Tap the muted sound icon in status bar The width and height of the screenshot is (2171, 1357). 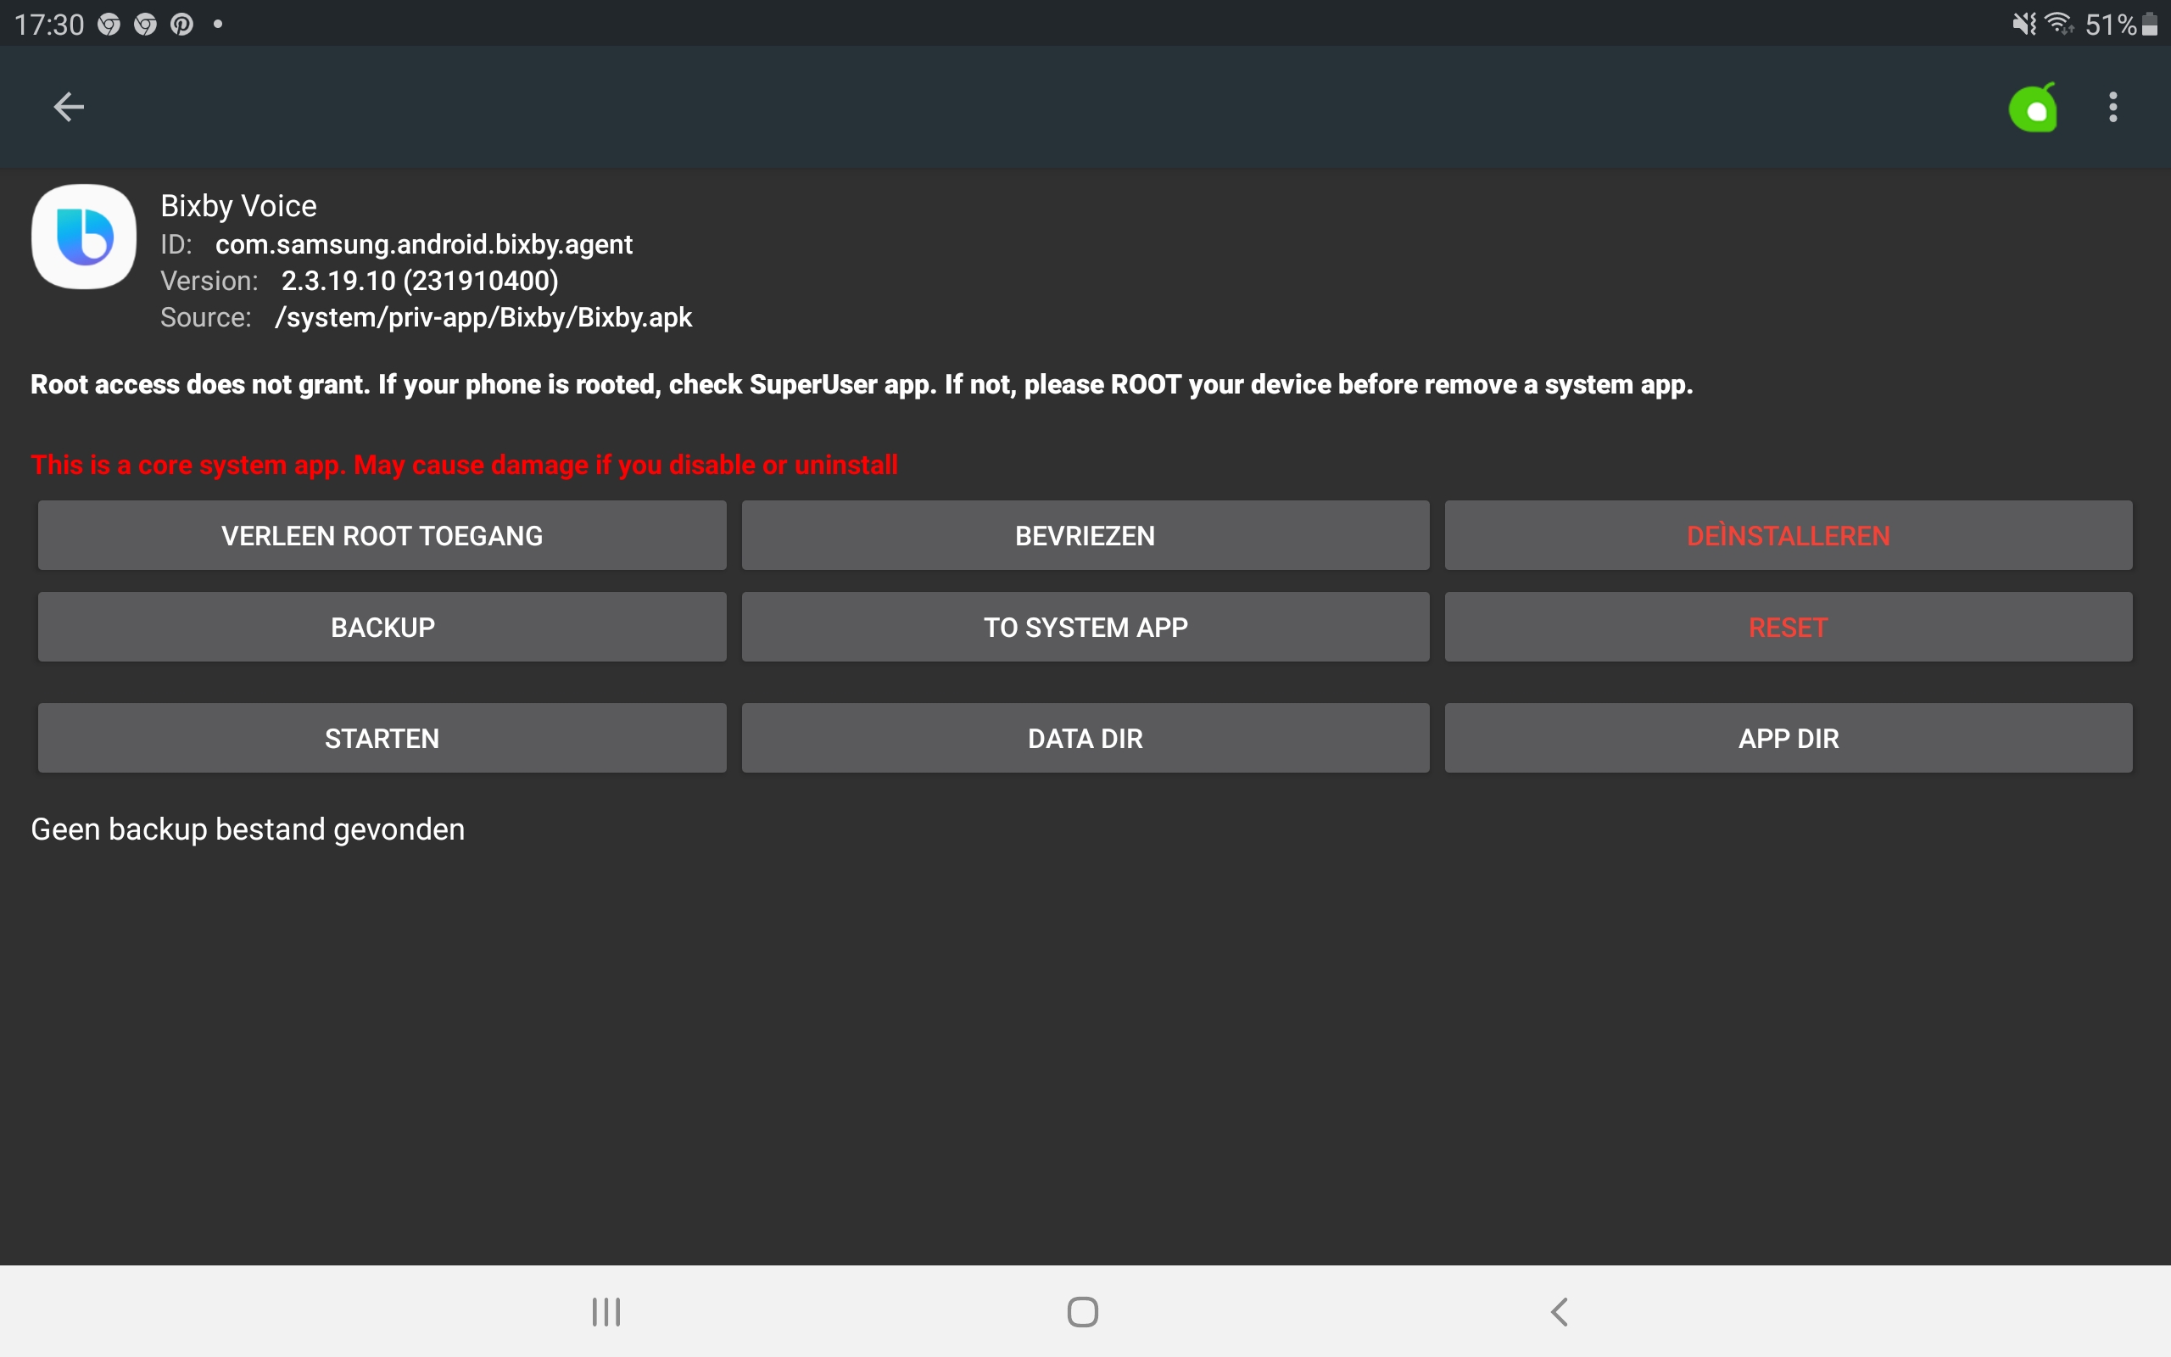pyautogui.click(x=2024, y=24)
